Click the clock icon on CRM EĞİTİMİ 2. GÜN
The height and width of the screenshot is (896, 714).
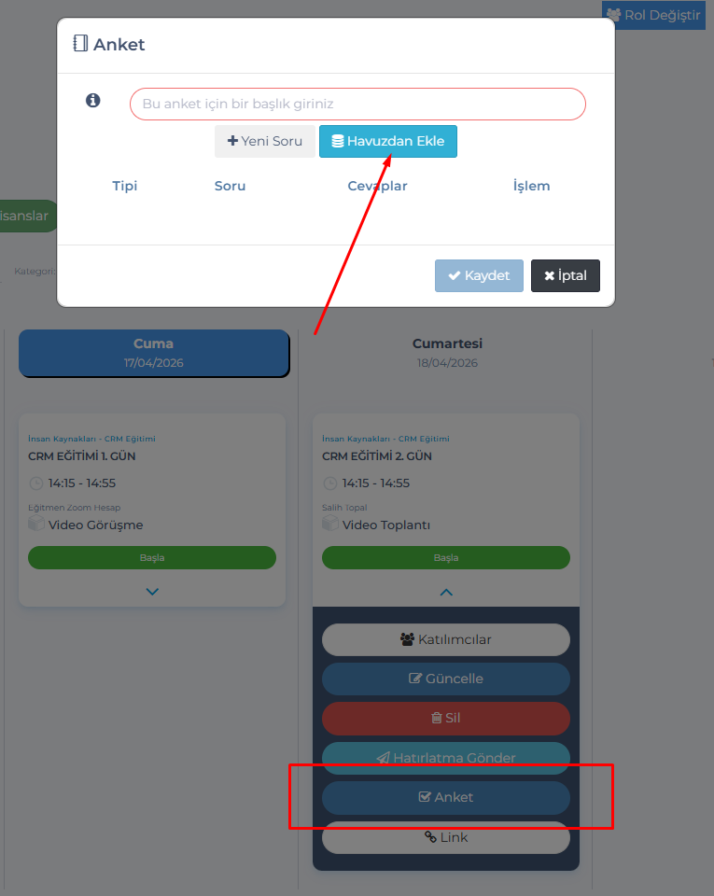pos(330,483)
